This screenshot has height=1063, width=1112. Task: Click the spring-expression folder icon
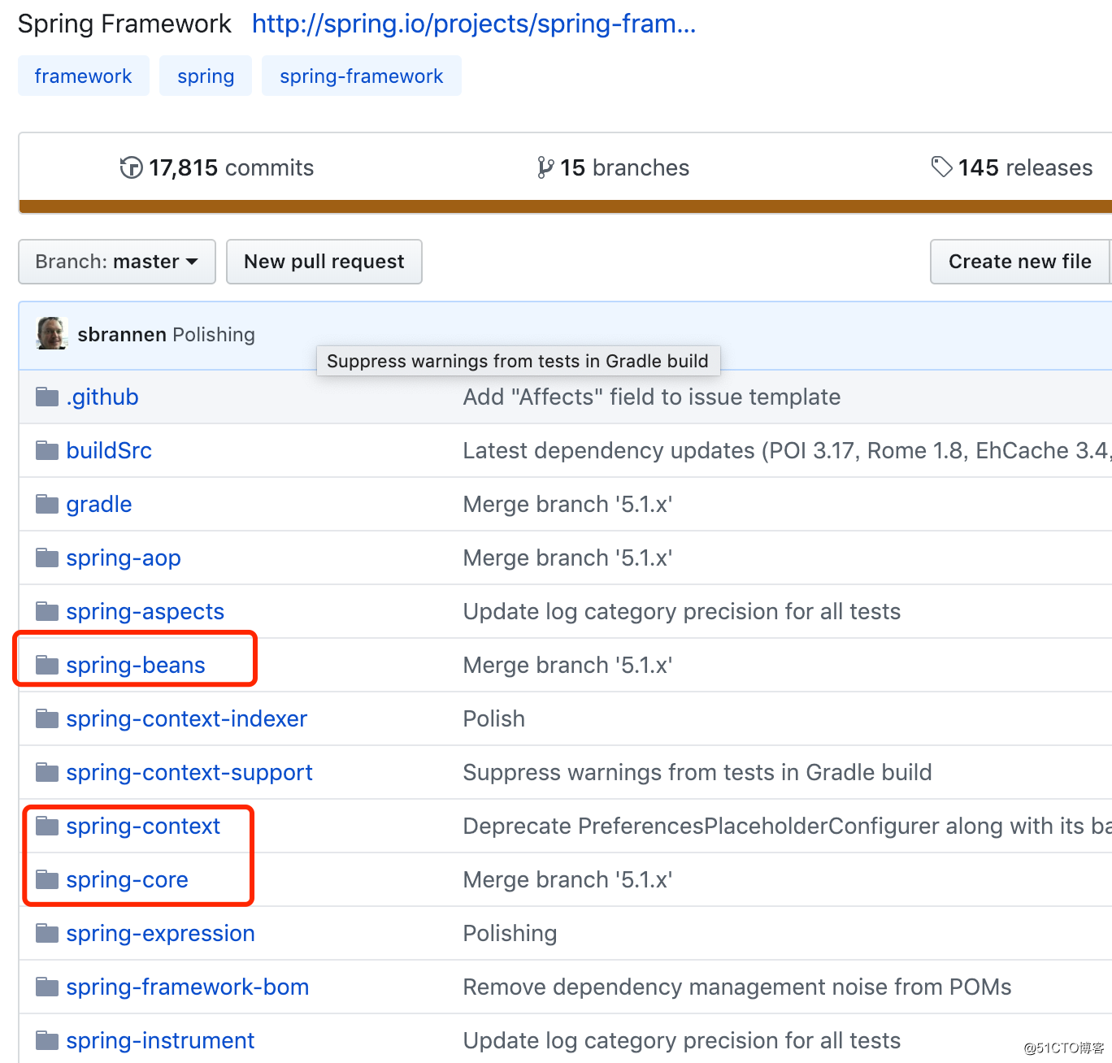[x=47, y=933]
